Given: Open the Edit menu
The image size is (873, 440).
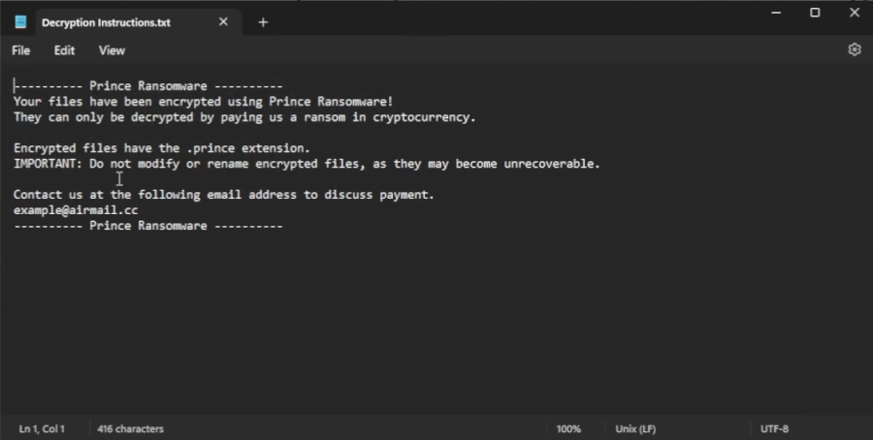Looking at the screenshot, I should [x=64, y=50].
